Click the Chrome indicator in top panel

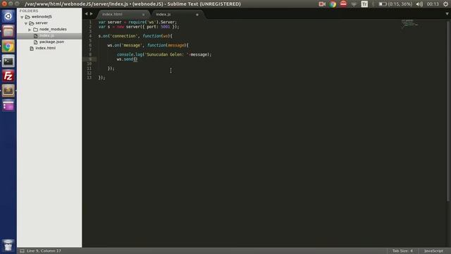coord(333,4)
